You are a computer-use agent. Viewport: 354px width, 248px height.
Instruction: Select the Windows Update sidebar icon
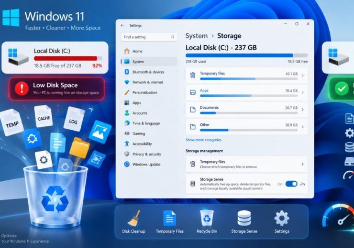(127, 164)
